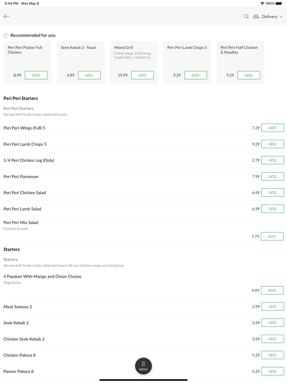Open the floating MENU button

(x=143, y=366)
